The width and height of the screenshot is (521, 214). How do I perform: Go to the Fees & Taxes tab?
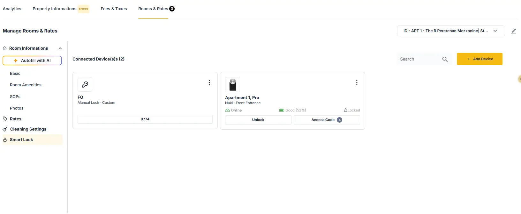114,9
